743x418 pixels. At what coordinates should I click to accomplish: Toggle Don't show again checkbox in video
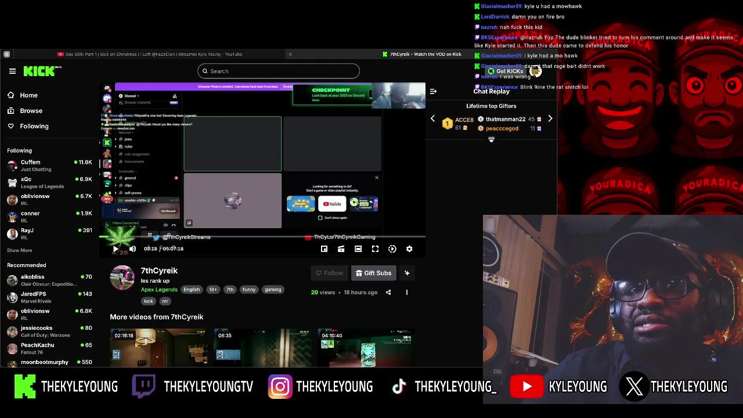tap(320, 218)
